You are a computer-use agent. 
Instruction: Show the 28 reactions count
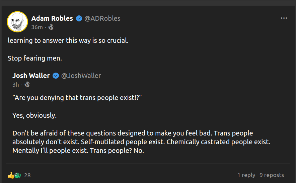[27, 175]
